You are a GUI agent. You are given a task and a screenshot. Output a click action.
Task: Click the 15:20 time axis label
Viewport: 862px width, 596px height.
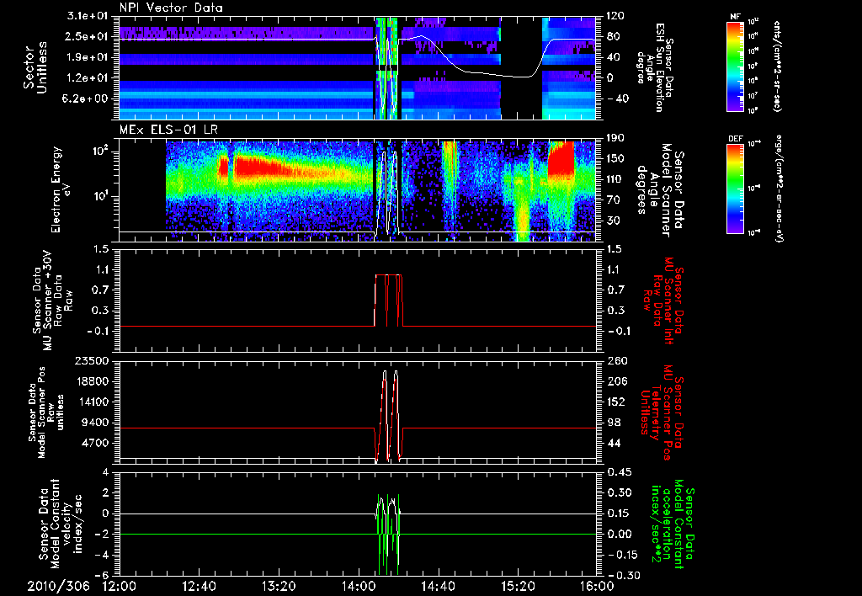click(x=517, y=586)
